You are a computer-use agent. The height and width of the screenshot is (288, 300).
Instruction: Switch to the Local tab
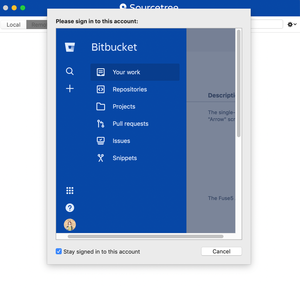point(14,25)
